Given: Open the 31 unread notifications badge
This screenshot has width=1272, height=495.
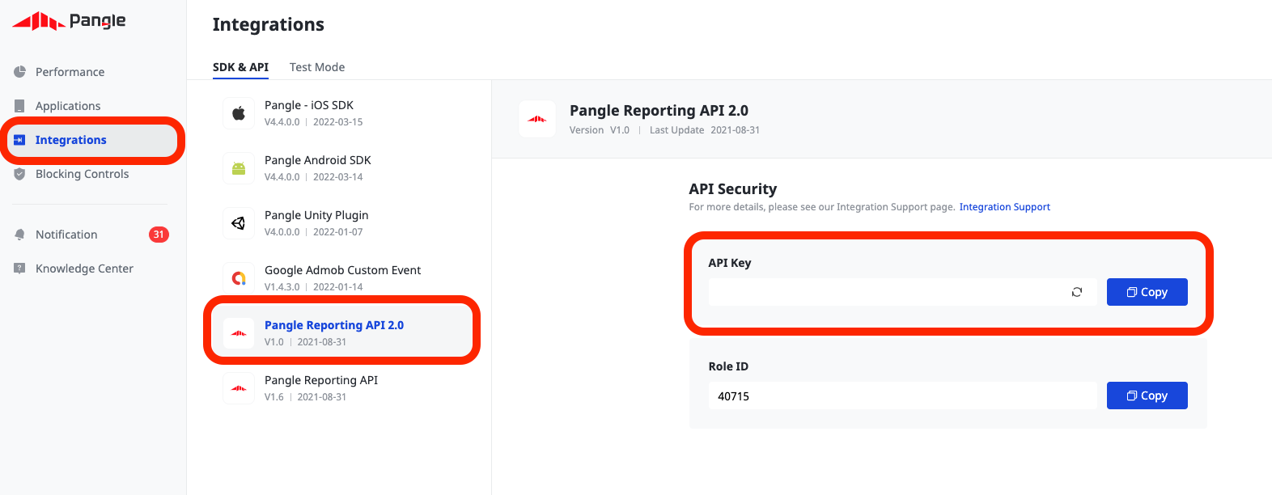Looking at the screenshot, I should [159, 235].
